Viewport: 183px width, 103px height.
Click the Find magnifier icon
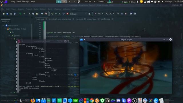[x=42, y=14]
